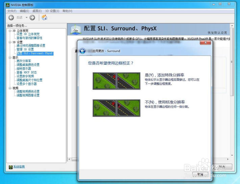Go to the home page icon
This screenshot has height=184, width=240.
click(44, 18)
